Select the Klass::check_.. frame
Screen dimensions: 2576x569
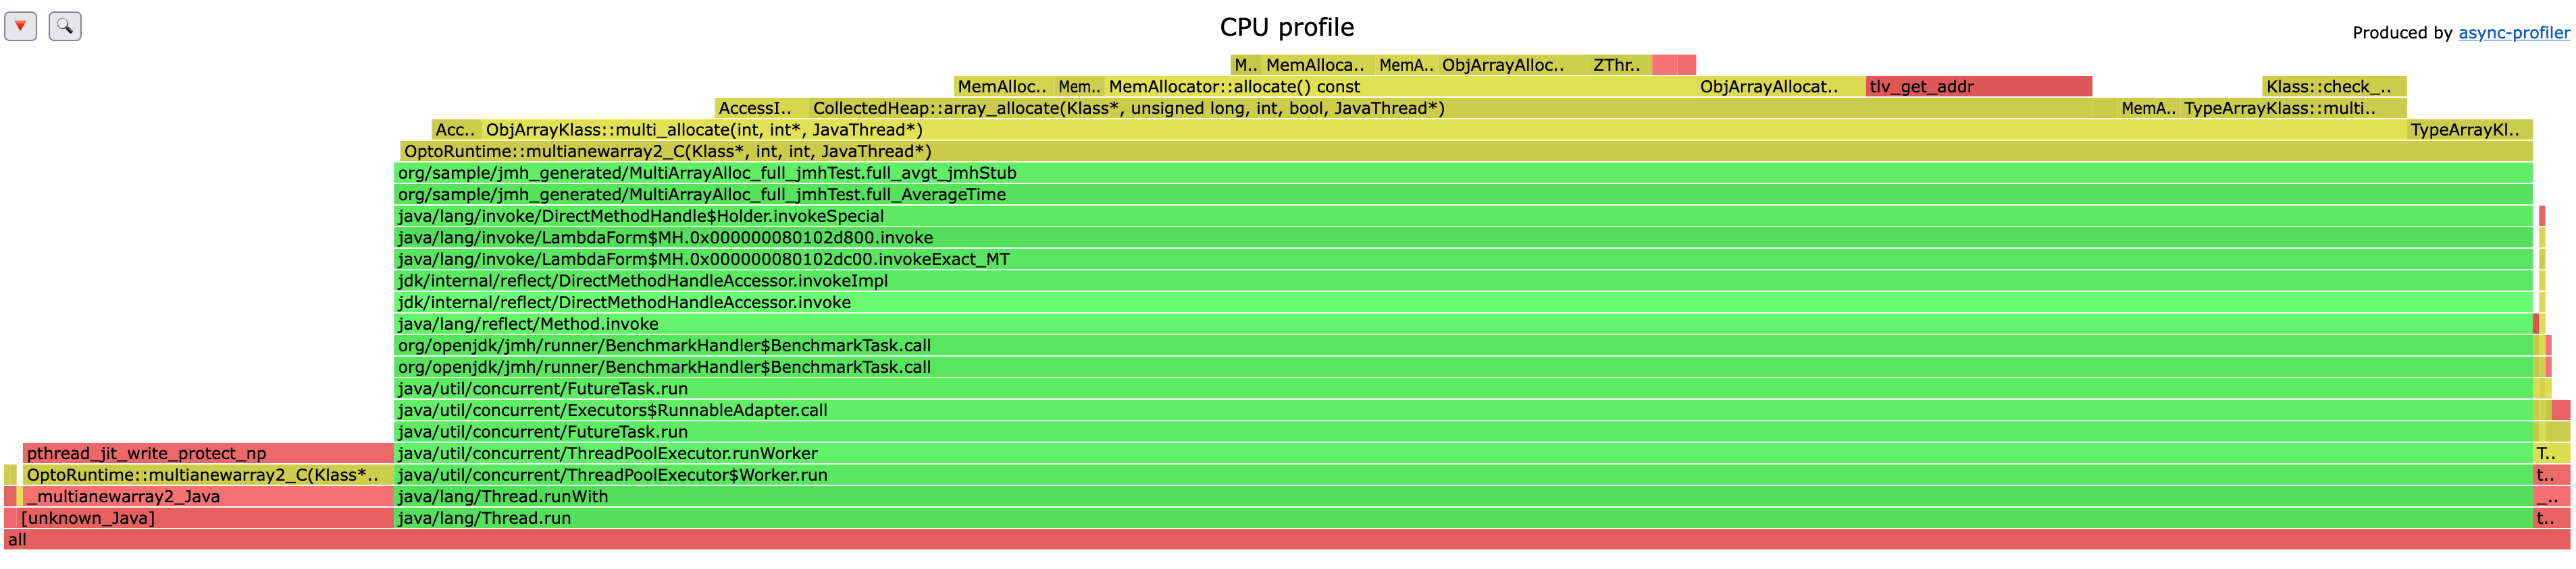pos(2333,87)
